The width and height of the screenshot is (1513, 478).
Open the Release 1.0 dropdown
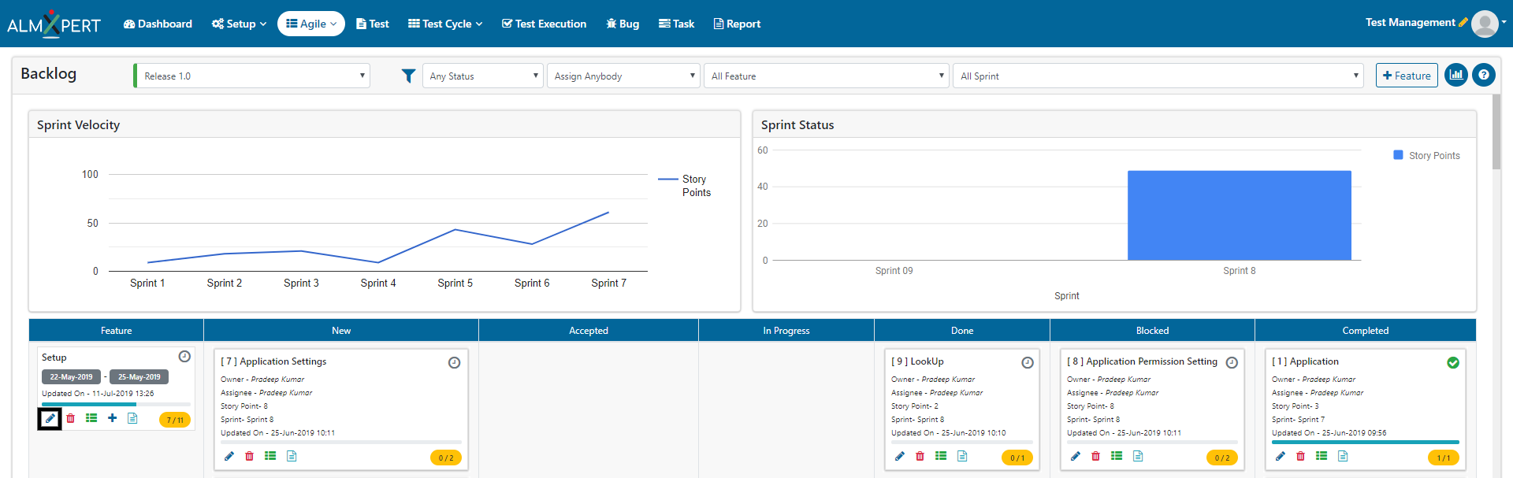[x=252, y=76]
